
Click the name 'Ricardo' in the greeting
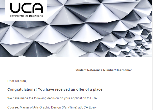point(21,81)
